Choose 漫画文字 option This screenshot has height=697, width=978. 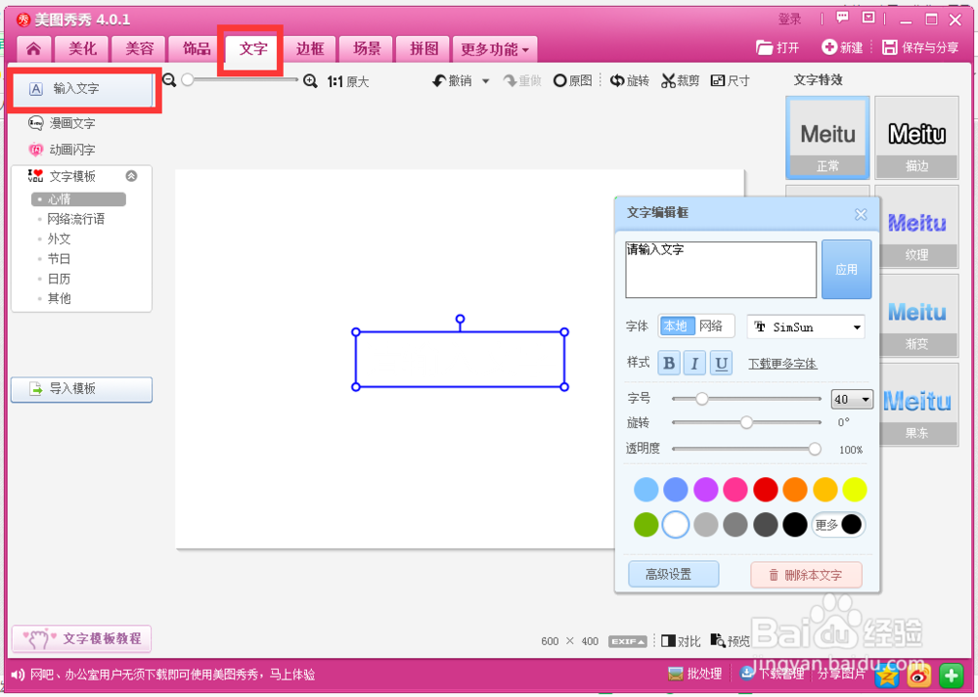coord(62,123)
